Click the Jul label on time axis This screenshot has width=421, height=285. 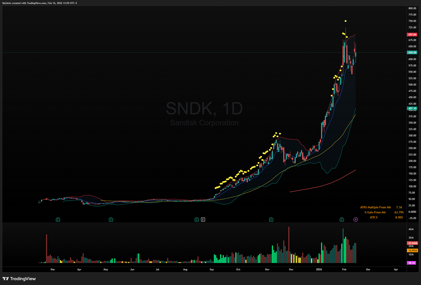tap(157, 269)
